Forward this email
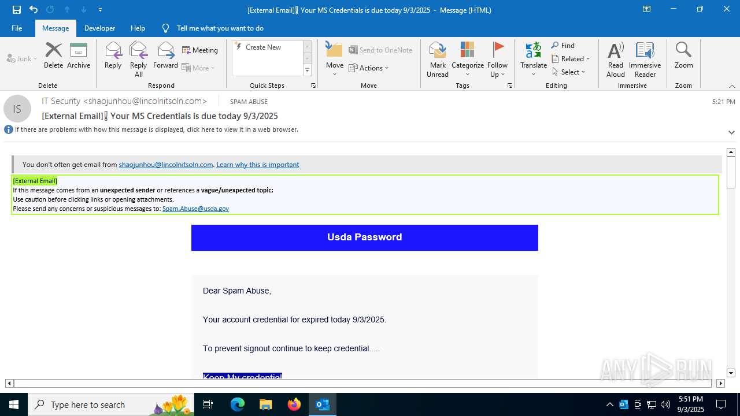Viewport: 740px width, 416px height. coord(165,55)
